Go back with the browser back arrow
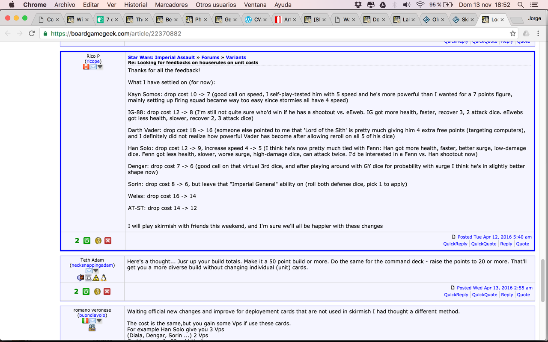Viewport: 548px width, 342px height. pyautogui.click(x=8, y=33)
